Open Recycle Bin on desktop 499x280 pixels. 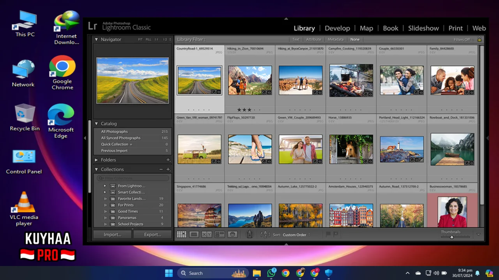(25, 117)
